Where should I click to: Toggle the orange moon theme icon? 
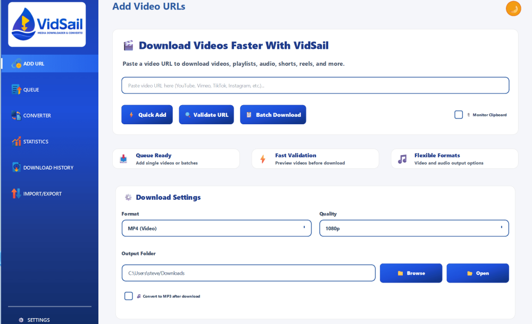[513, 8]
